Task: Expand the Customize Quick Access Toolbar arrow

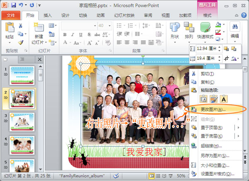Action: [39, 5]
